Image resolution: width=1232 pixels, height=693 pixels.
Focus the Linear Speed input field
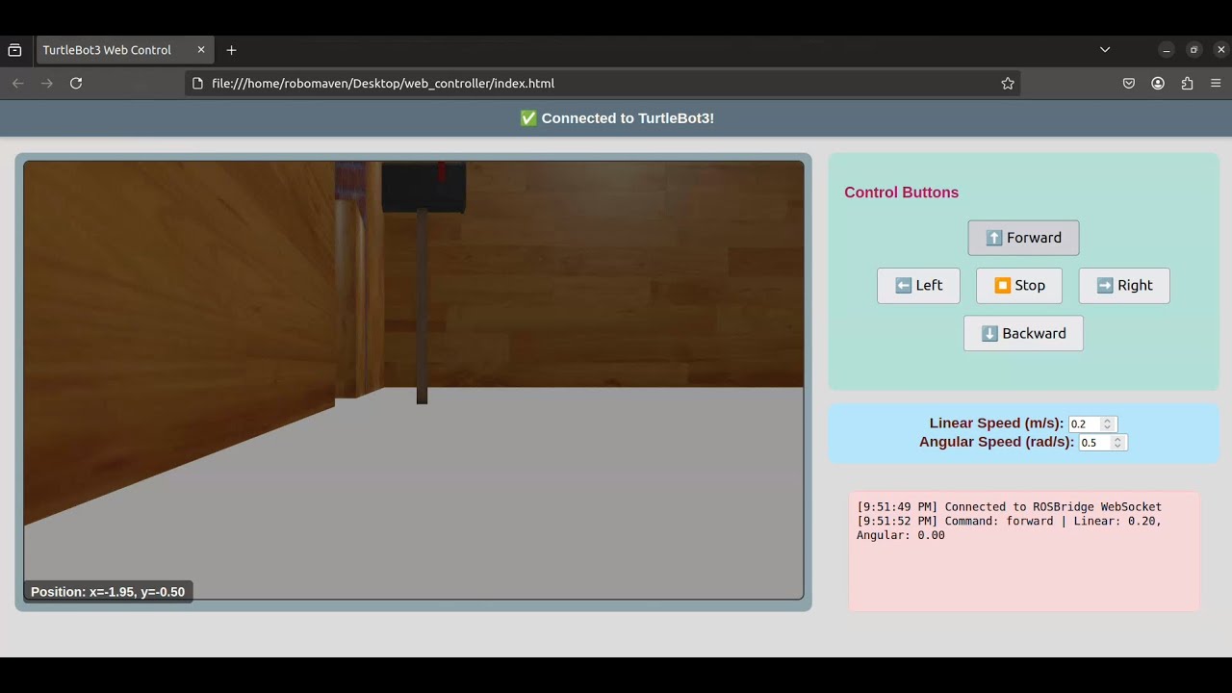coord(1092,424)
